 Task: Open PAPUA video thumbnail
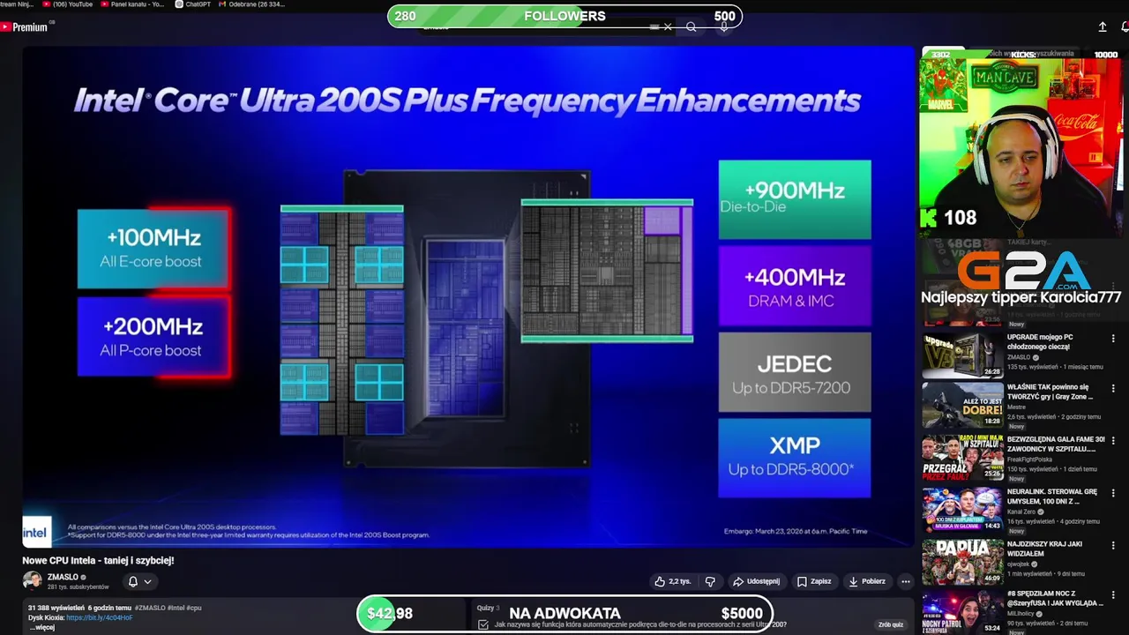click(962, 562)
